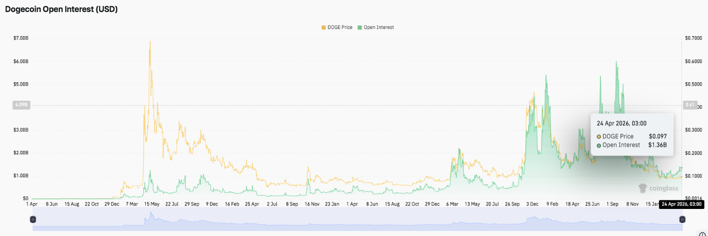Click the Open Interest peak near $6.00B
Viewport: 708px width, 236px height.
tap(616, 62)
